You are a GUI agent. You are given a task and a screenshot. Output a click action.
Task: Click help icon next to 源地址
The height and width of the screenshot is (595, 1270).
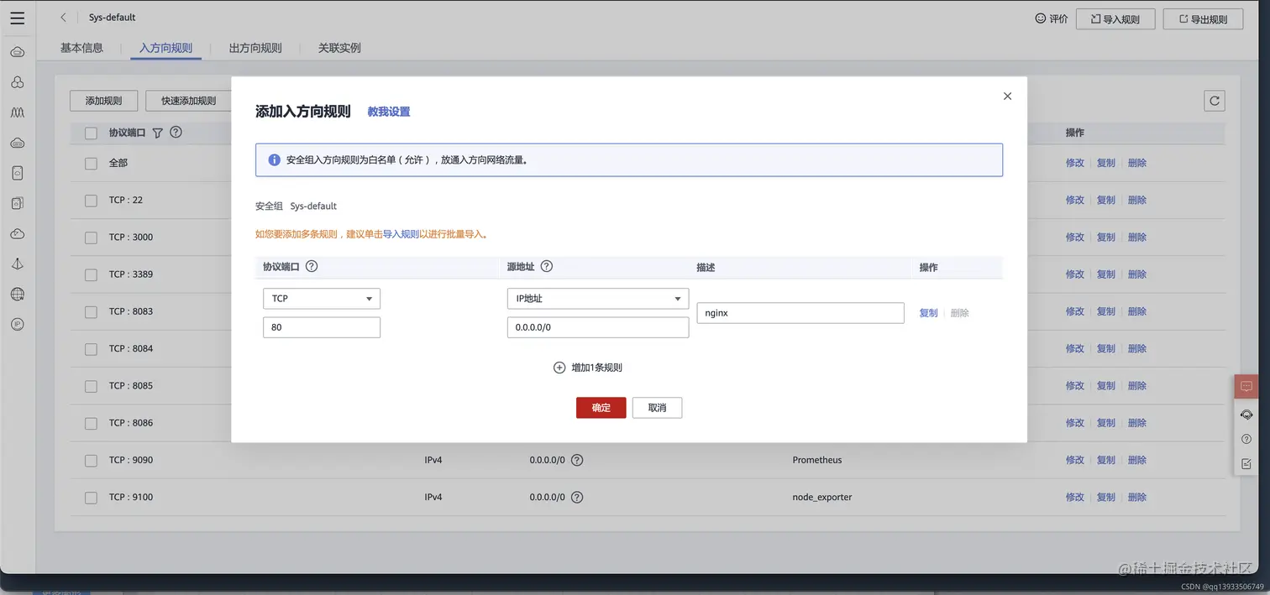tap(546, 266)
